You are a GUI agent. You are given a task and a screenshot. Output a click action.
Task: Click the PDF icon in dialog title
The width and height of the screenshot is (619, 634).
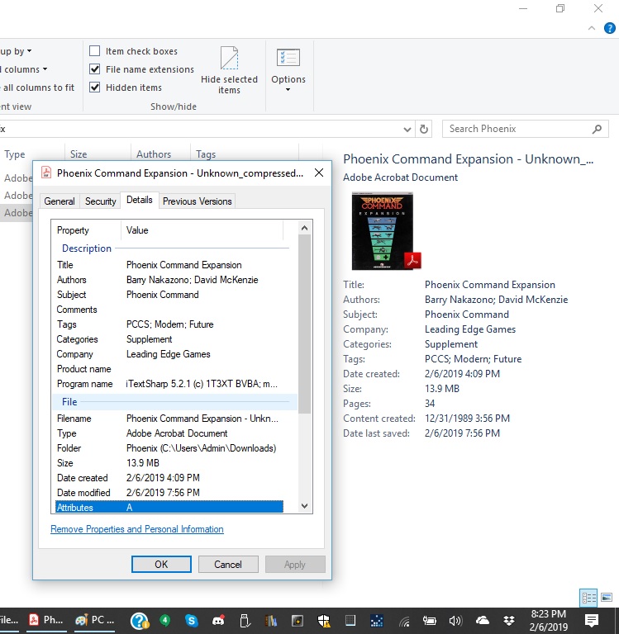coord(46,173)
